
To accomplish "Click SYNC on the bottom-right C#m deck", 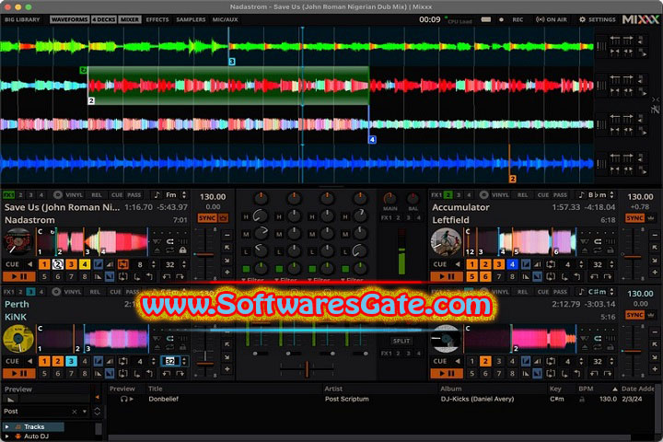I will (x=634, y=315).
